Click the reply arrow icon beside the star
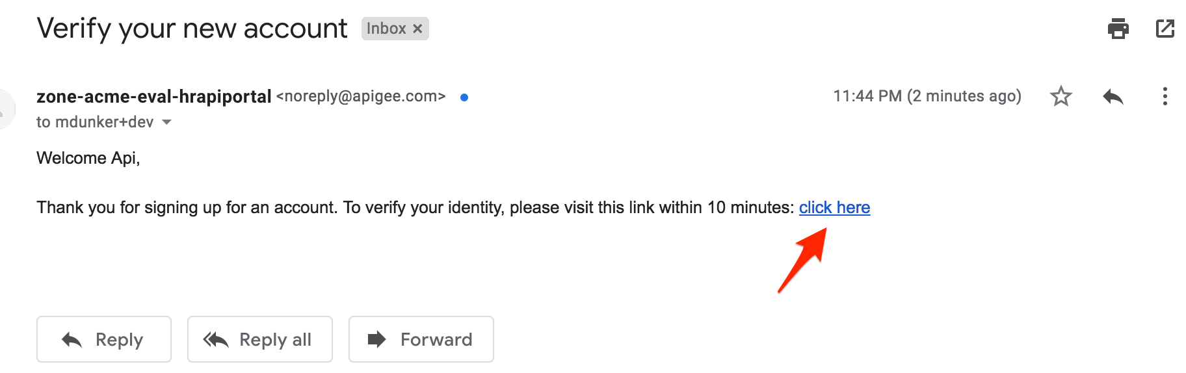The height and width of the screenshot is (373, 1186). click(x=1113, y=97)
